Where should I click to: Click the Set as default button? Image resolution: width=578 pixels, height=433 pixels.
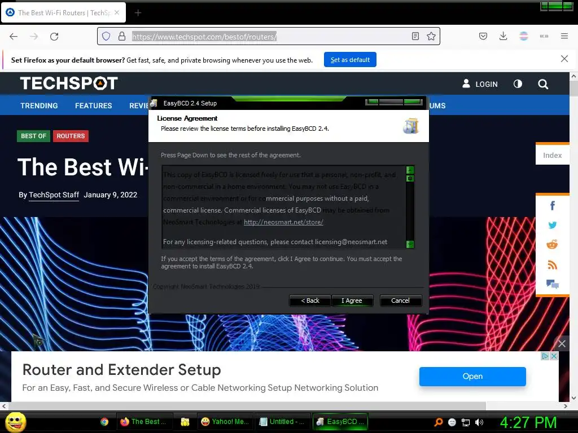[x=350, y=60]
